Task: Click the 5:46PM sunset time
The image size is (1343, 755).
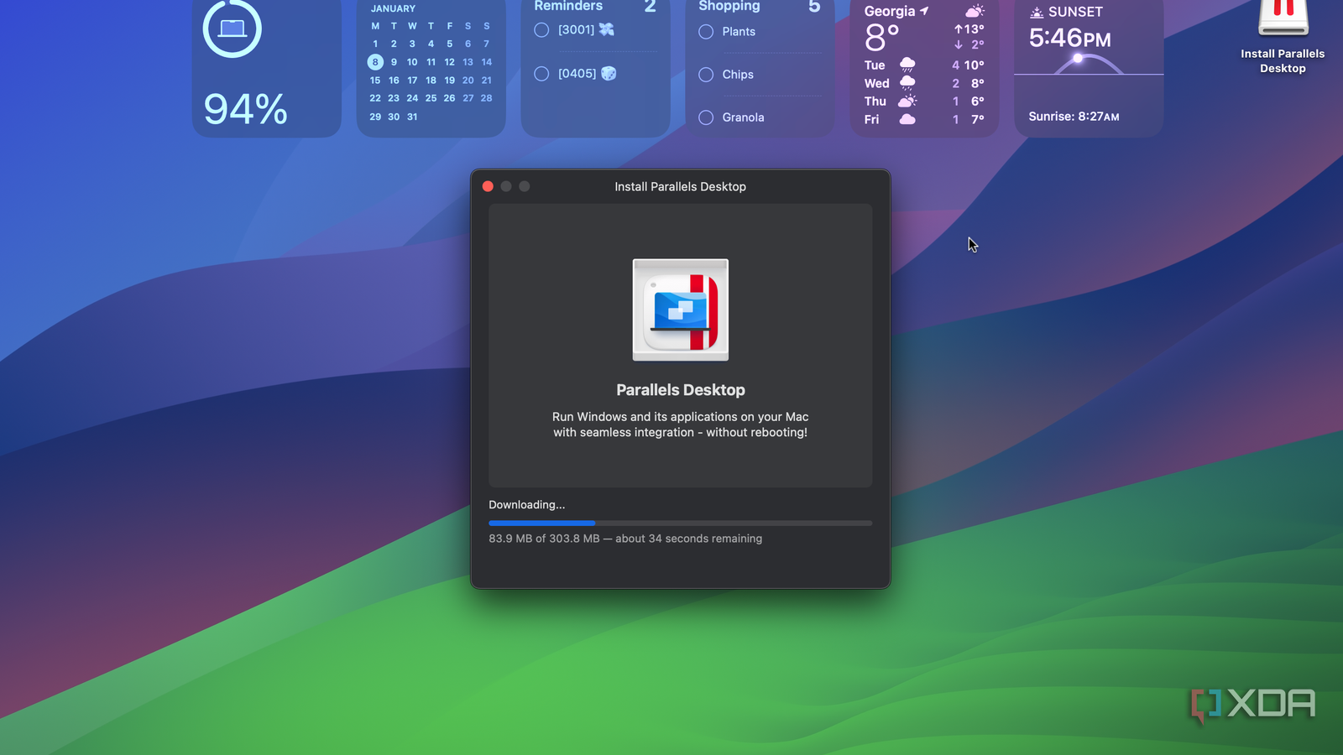Action: 1070,38
